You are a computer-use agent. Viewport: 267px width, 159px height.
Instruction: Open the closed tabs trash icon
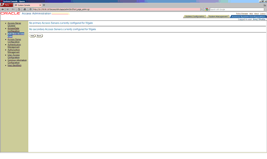tap(265, 5)
